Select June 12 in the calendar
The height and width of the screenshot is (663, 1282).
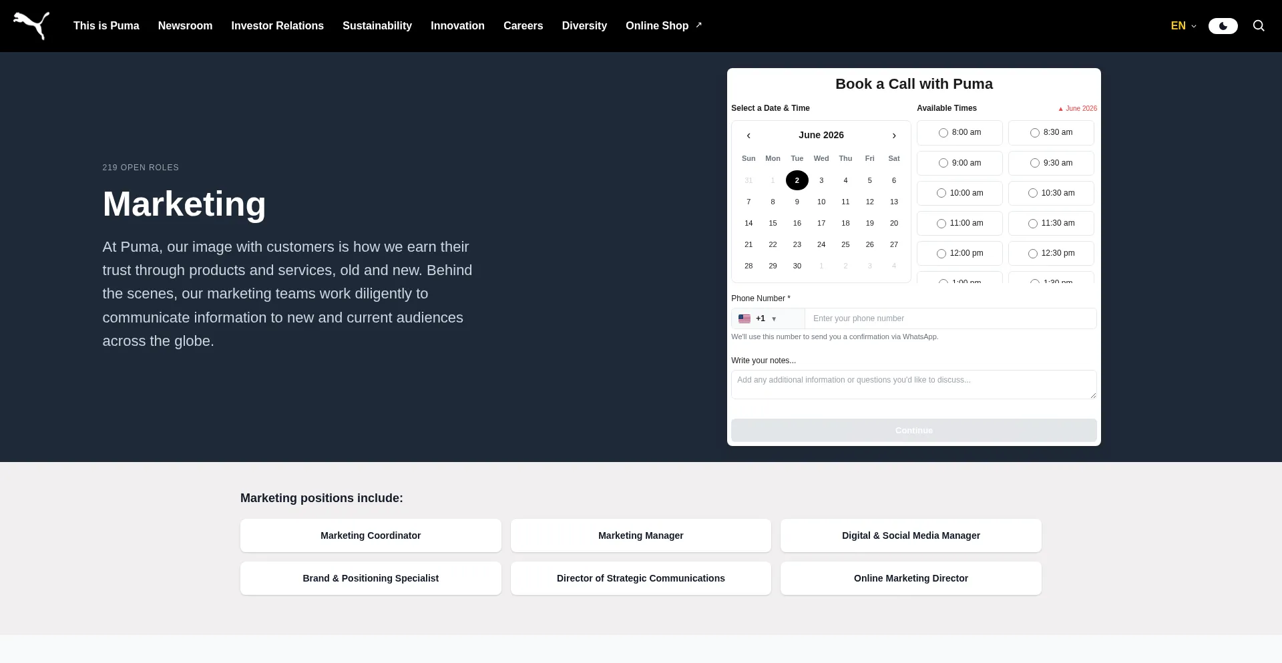point(869,202)
